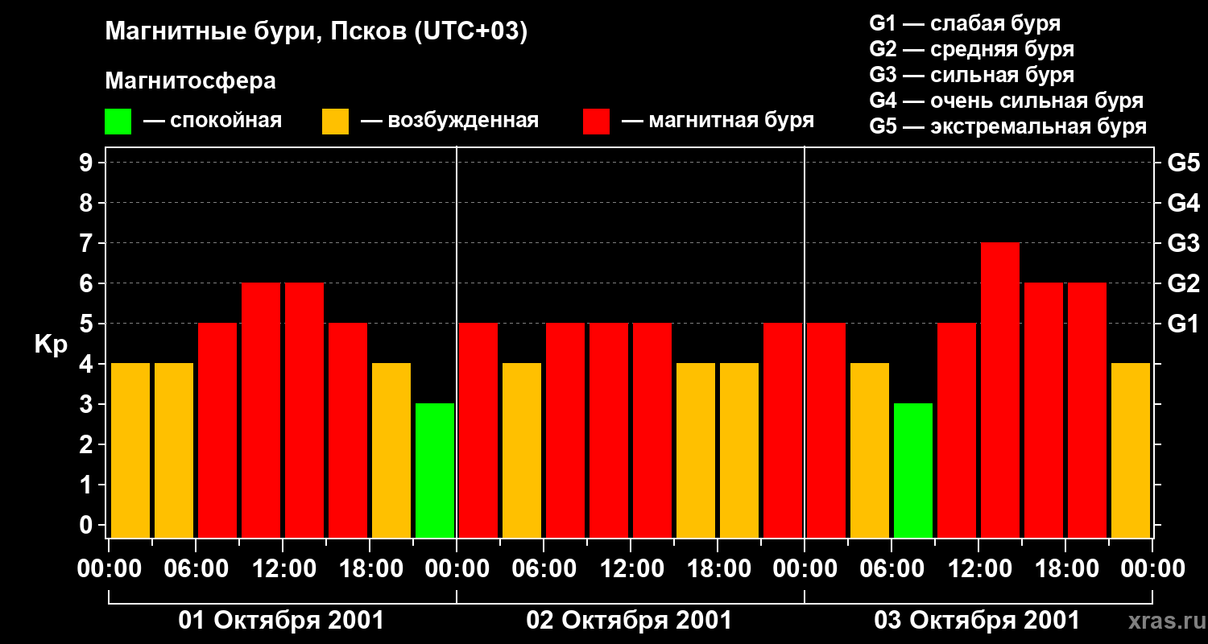Click the '— магнитная буря' legend label

pyautogui.click(x=718, y=121)
